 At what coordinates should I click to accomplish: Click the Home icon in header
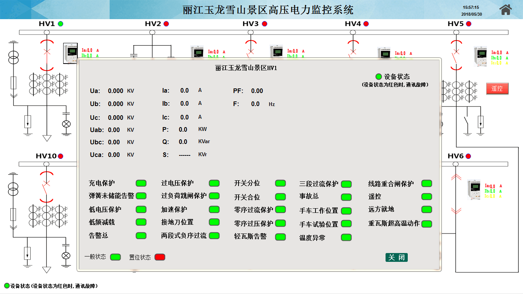505,10
